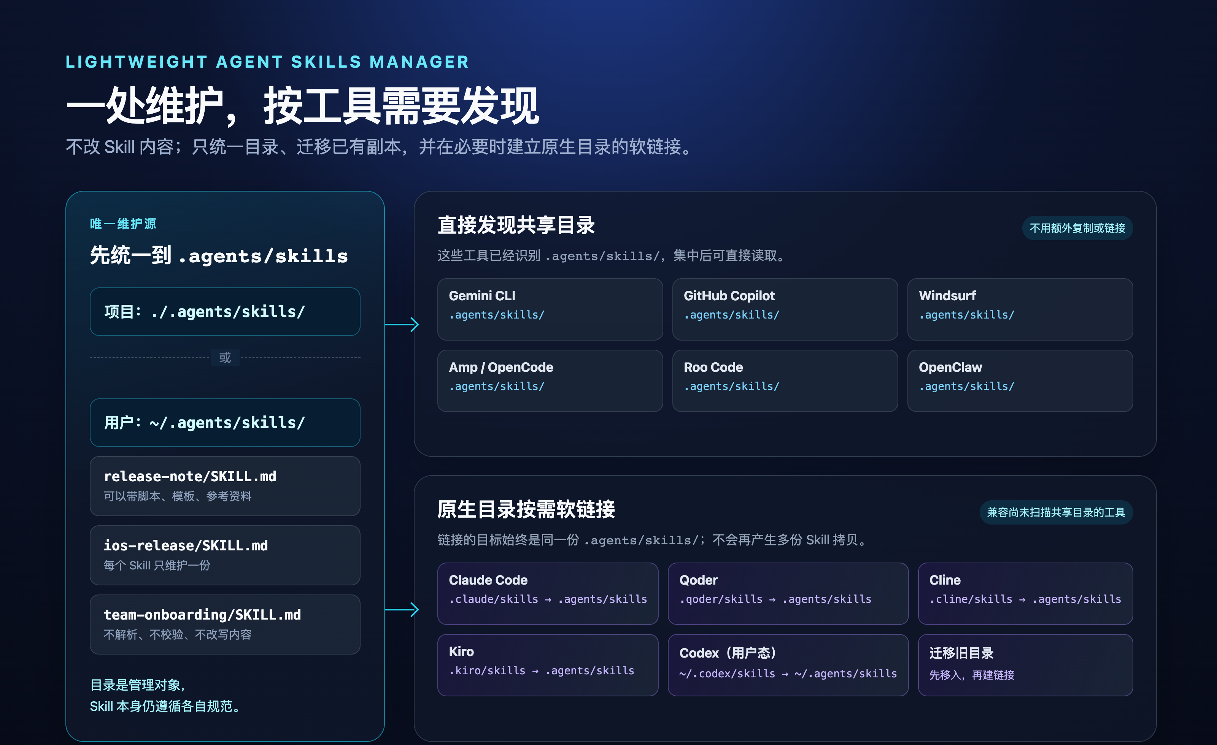
Task: Click the text 目录是管理对象,
Action: point(138,685)
